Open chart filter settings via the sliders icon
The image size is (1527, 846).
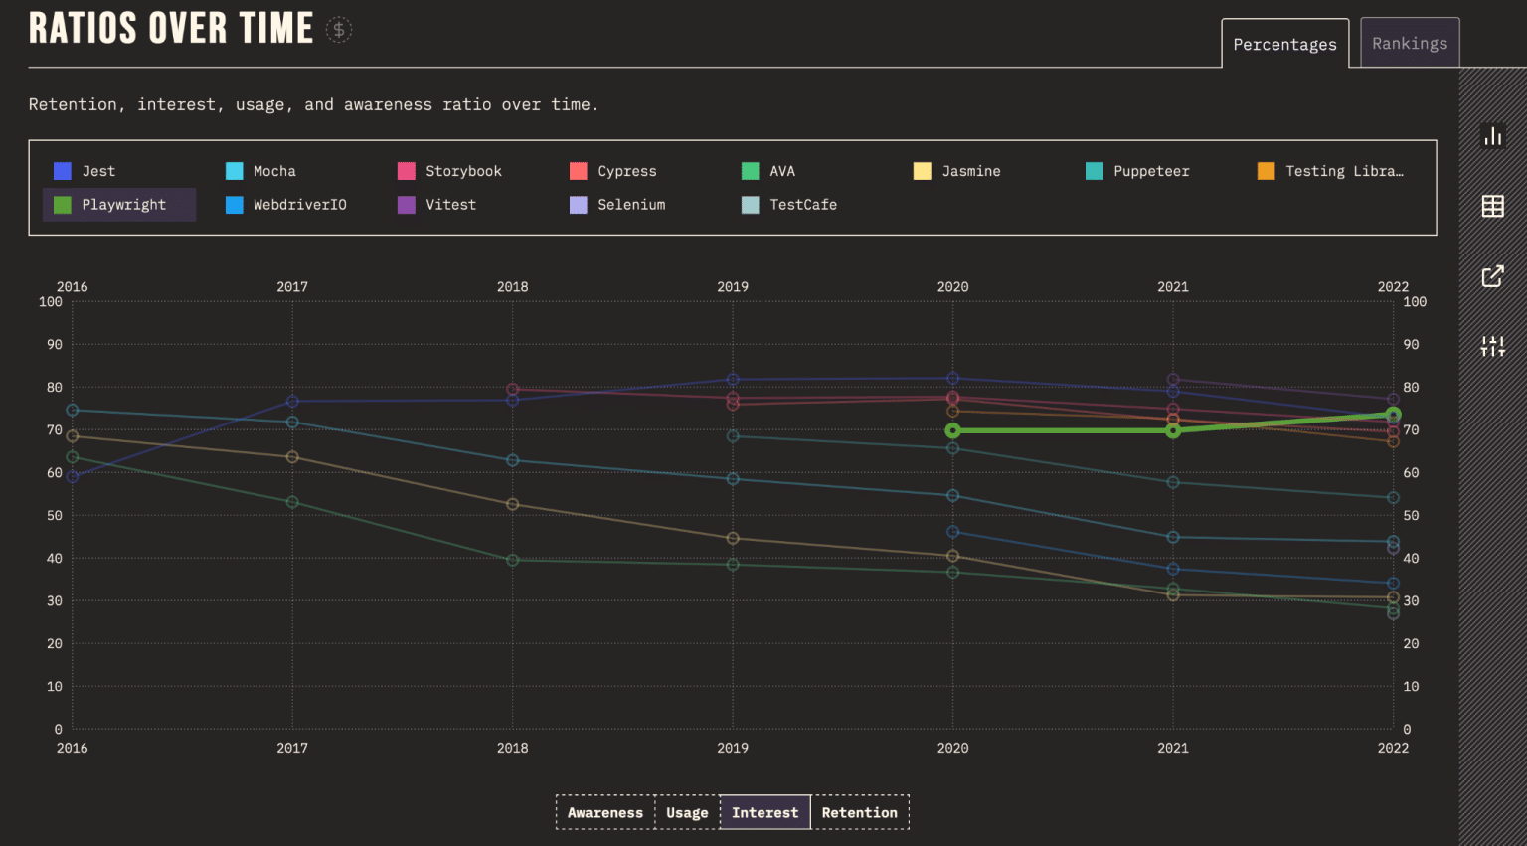click(x=1493, y=346)
